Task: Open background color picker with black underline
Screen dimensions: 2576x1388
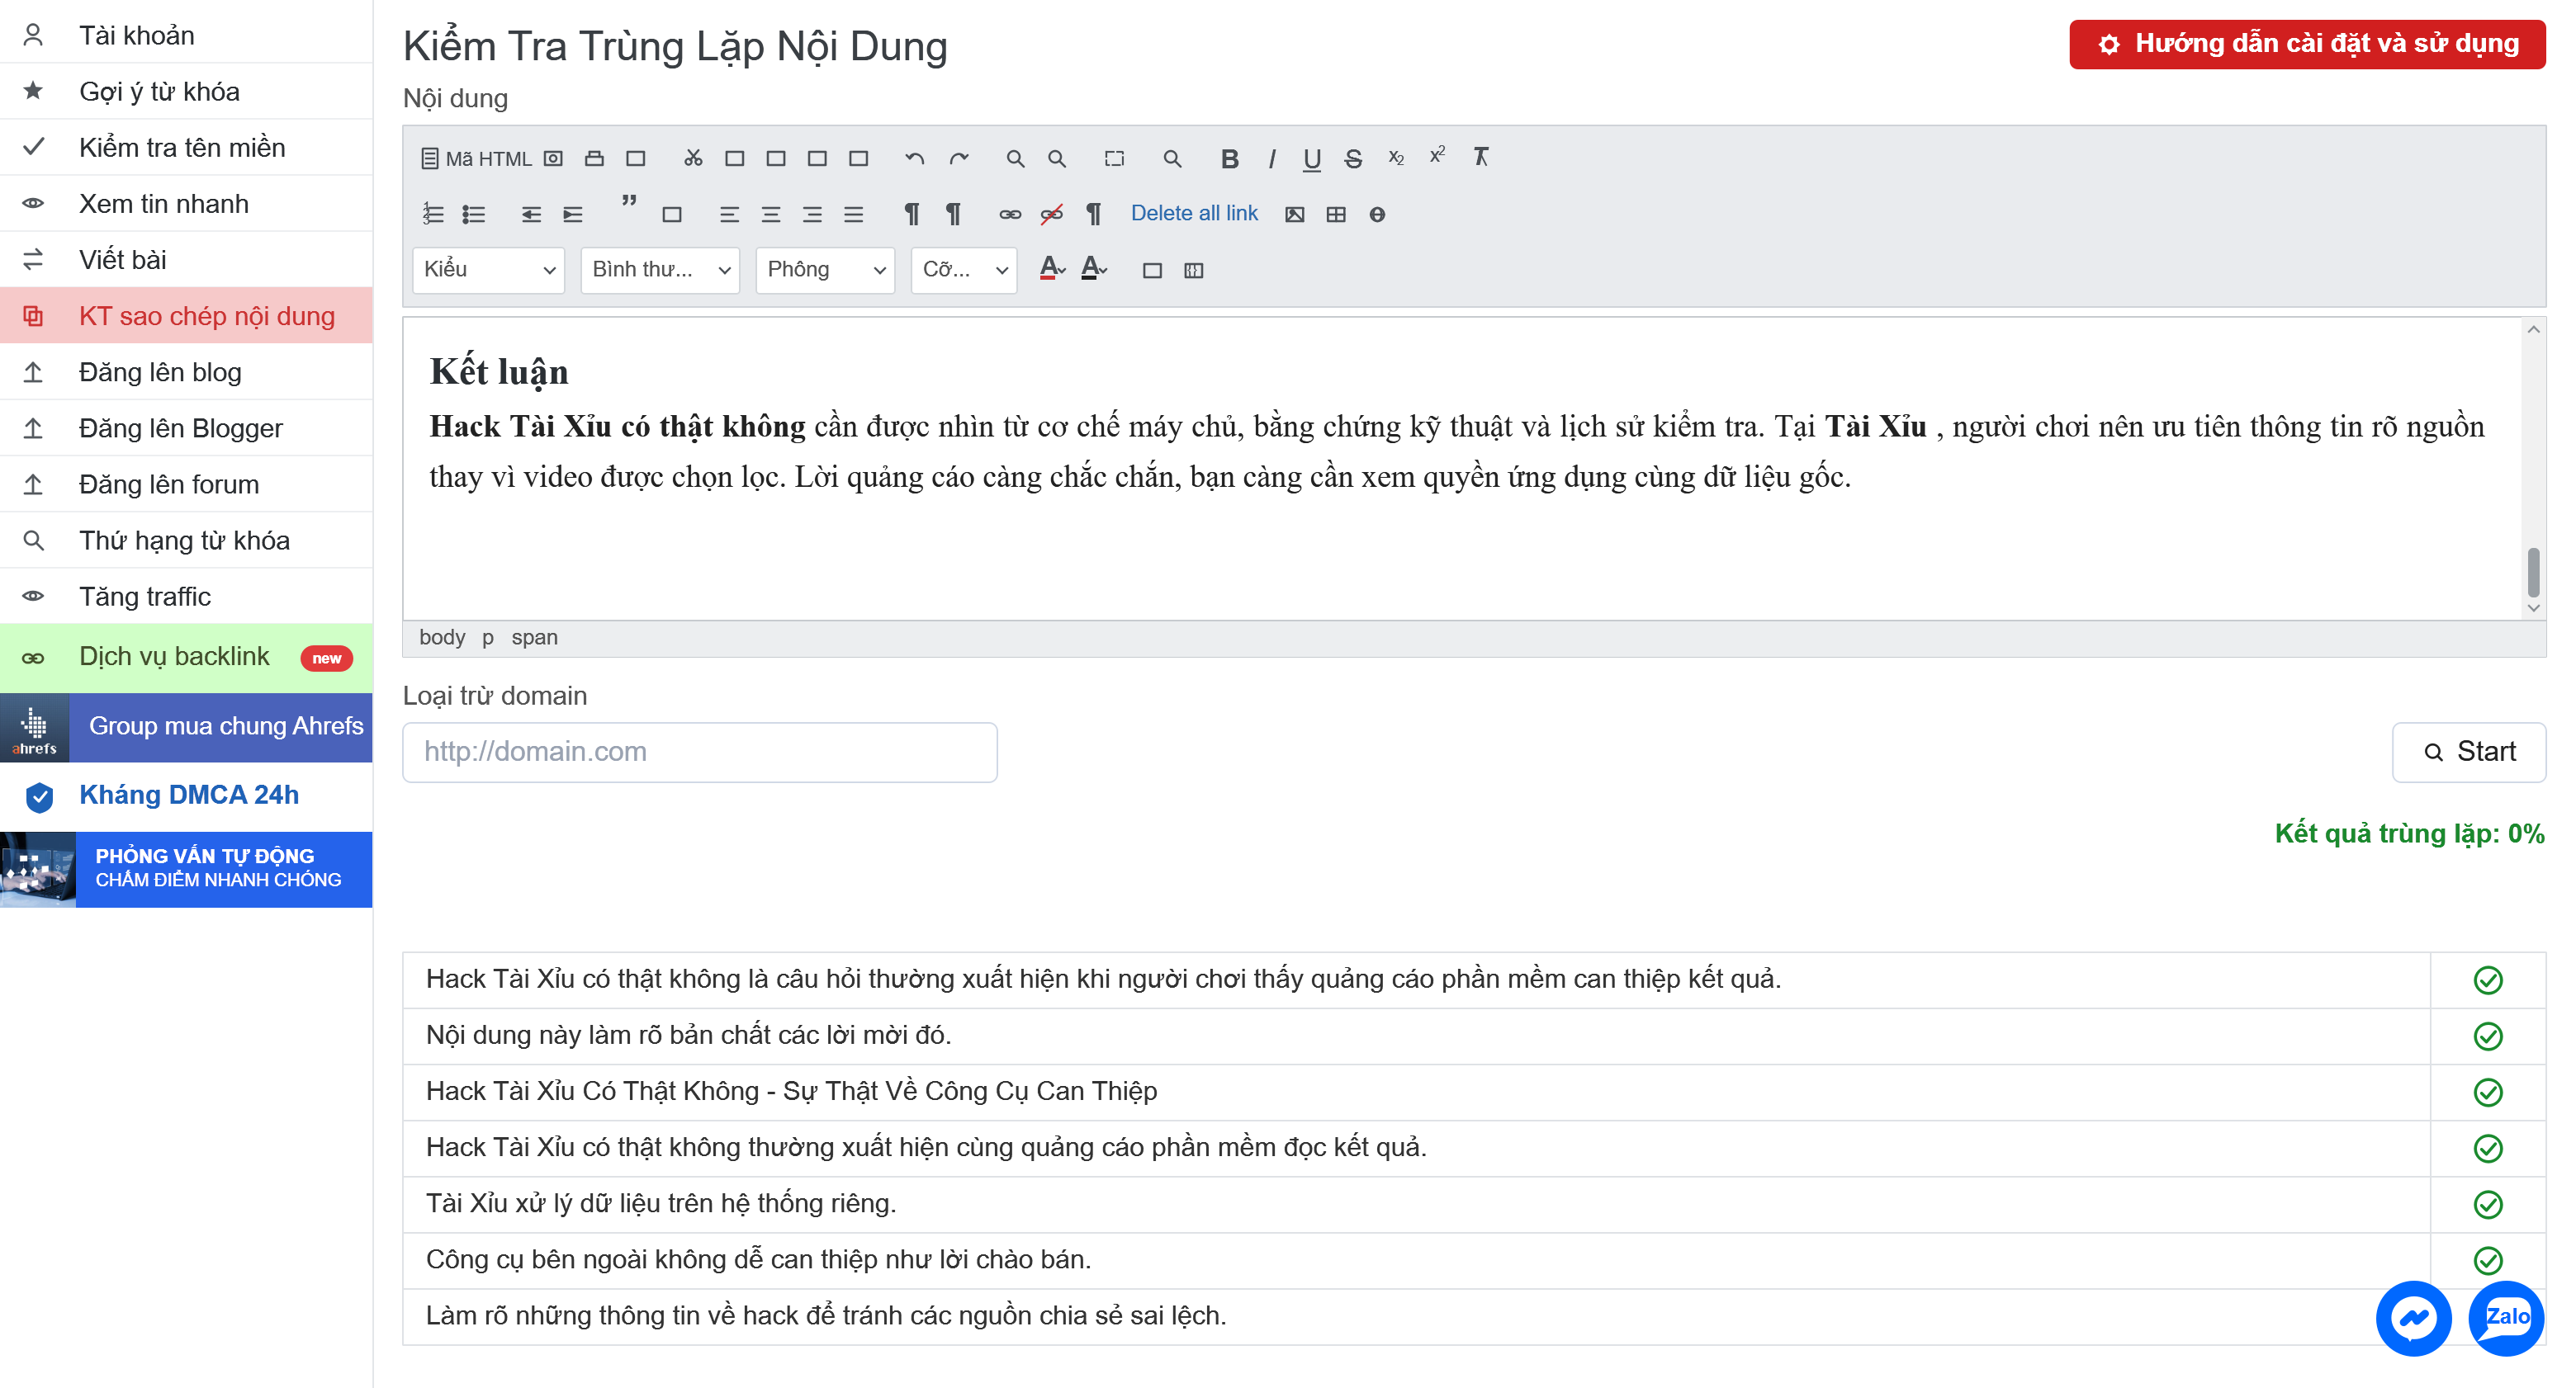Action: click(x=1094, y=269)
